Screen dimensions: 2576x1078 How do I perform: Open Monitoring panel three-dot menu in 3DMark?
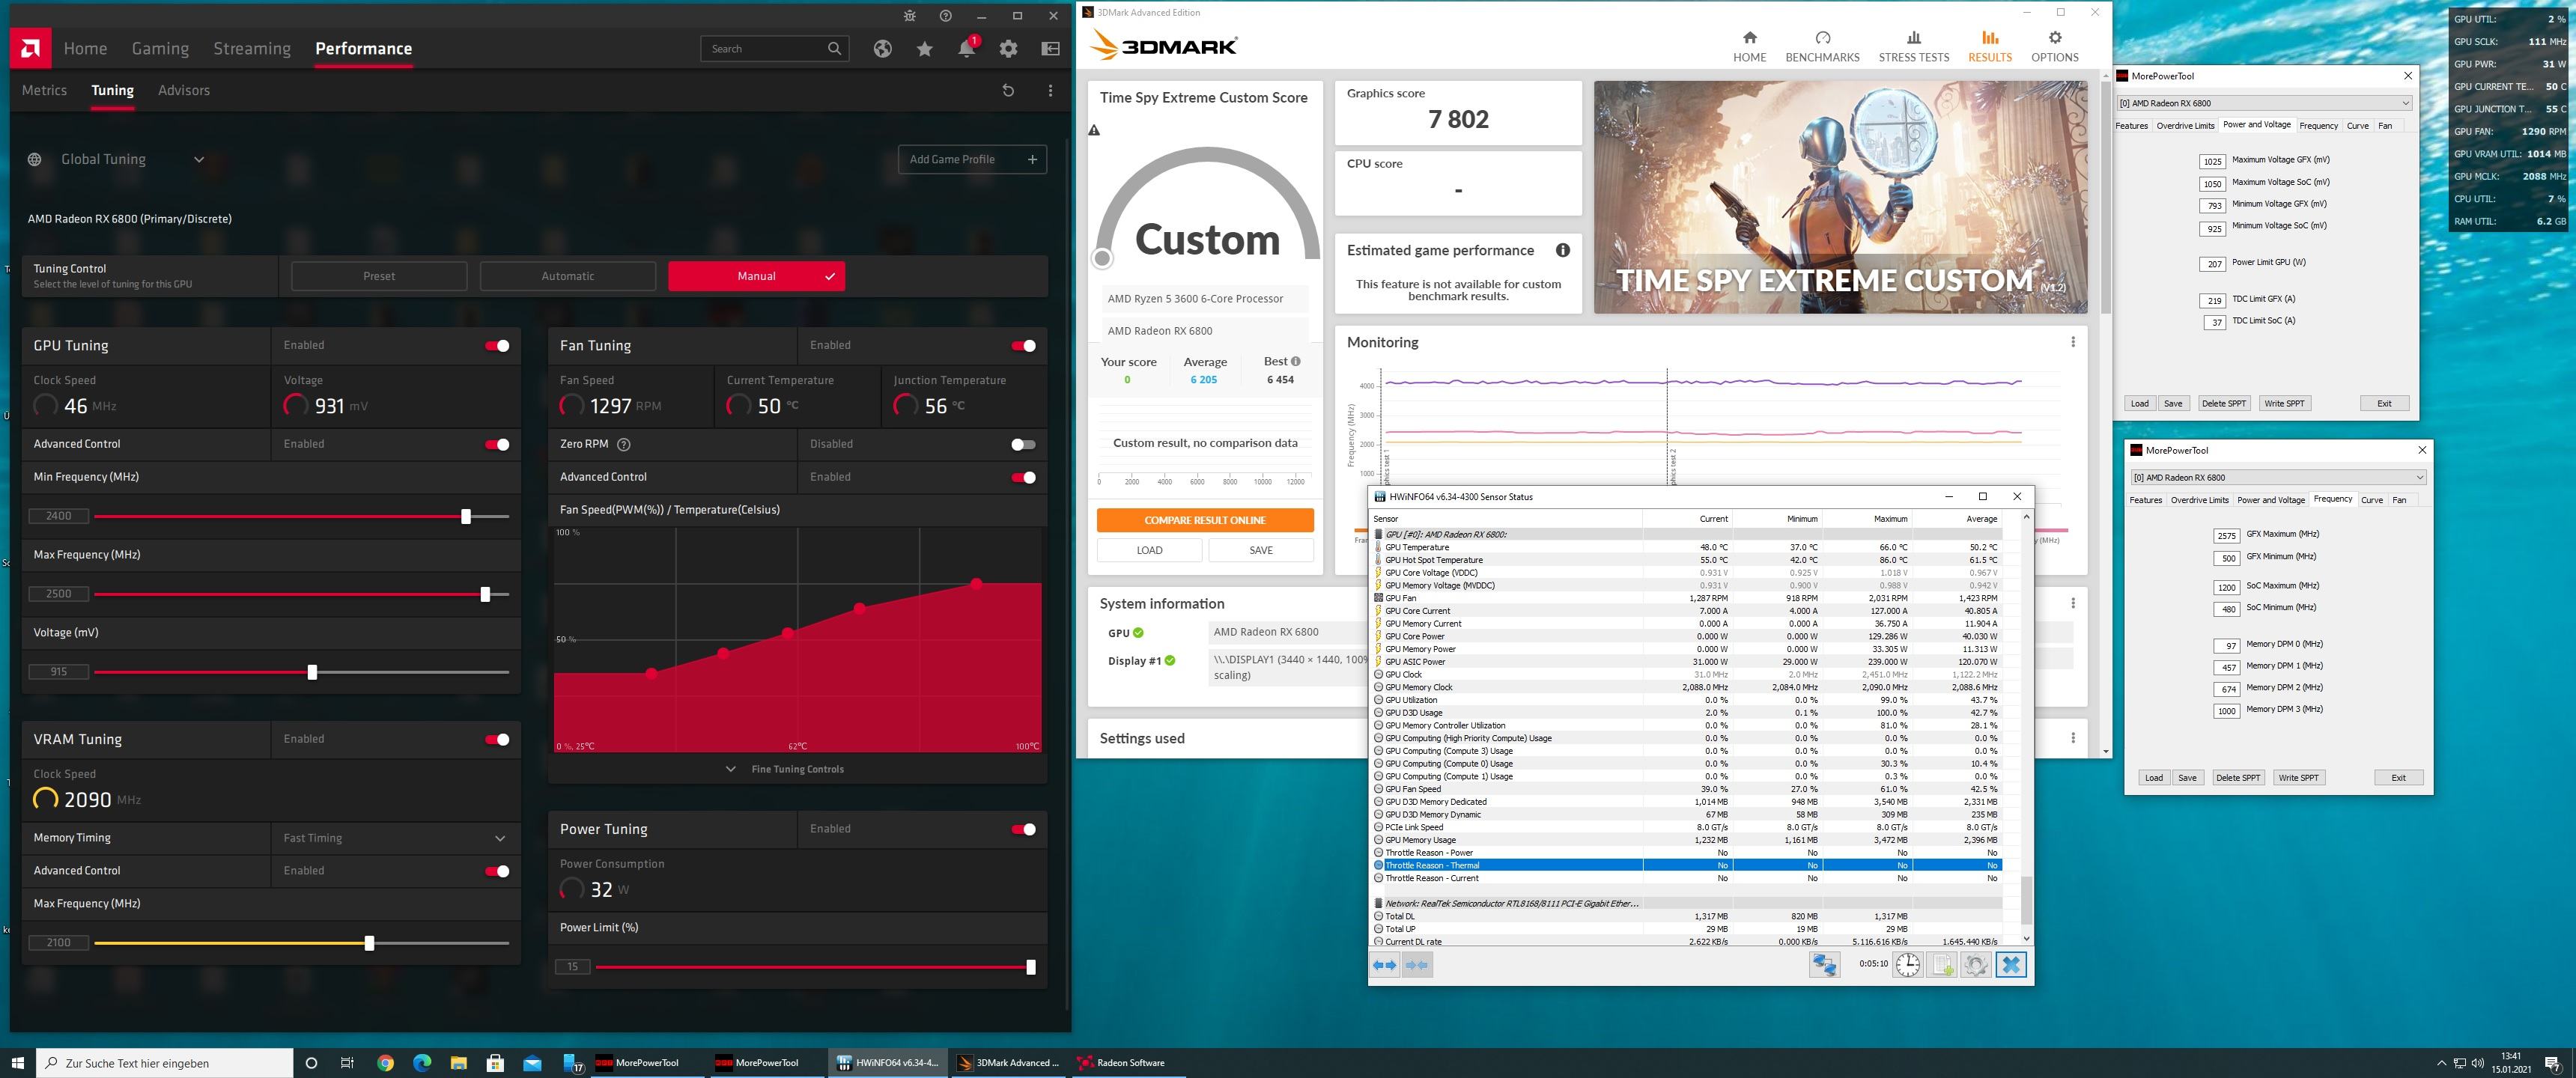2073,342
